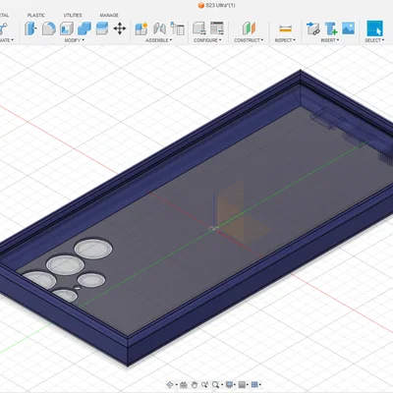Image resolution: width=393 pixels, height=393 pixels.
Task: Open Display Settings monitor icon
Action: pos(229,384)
